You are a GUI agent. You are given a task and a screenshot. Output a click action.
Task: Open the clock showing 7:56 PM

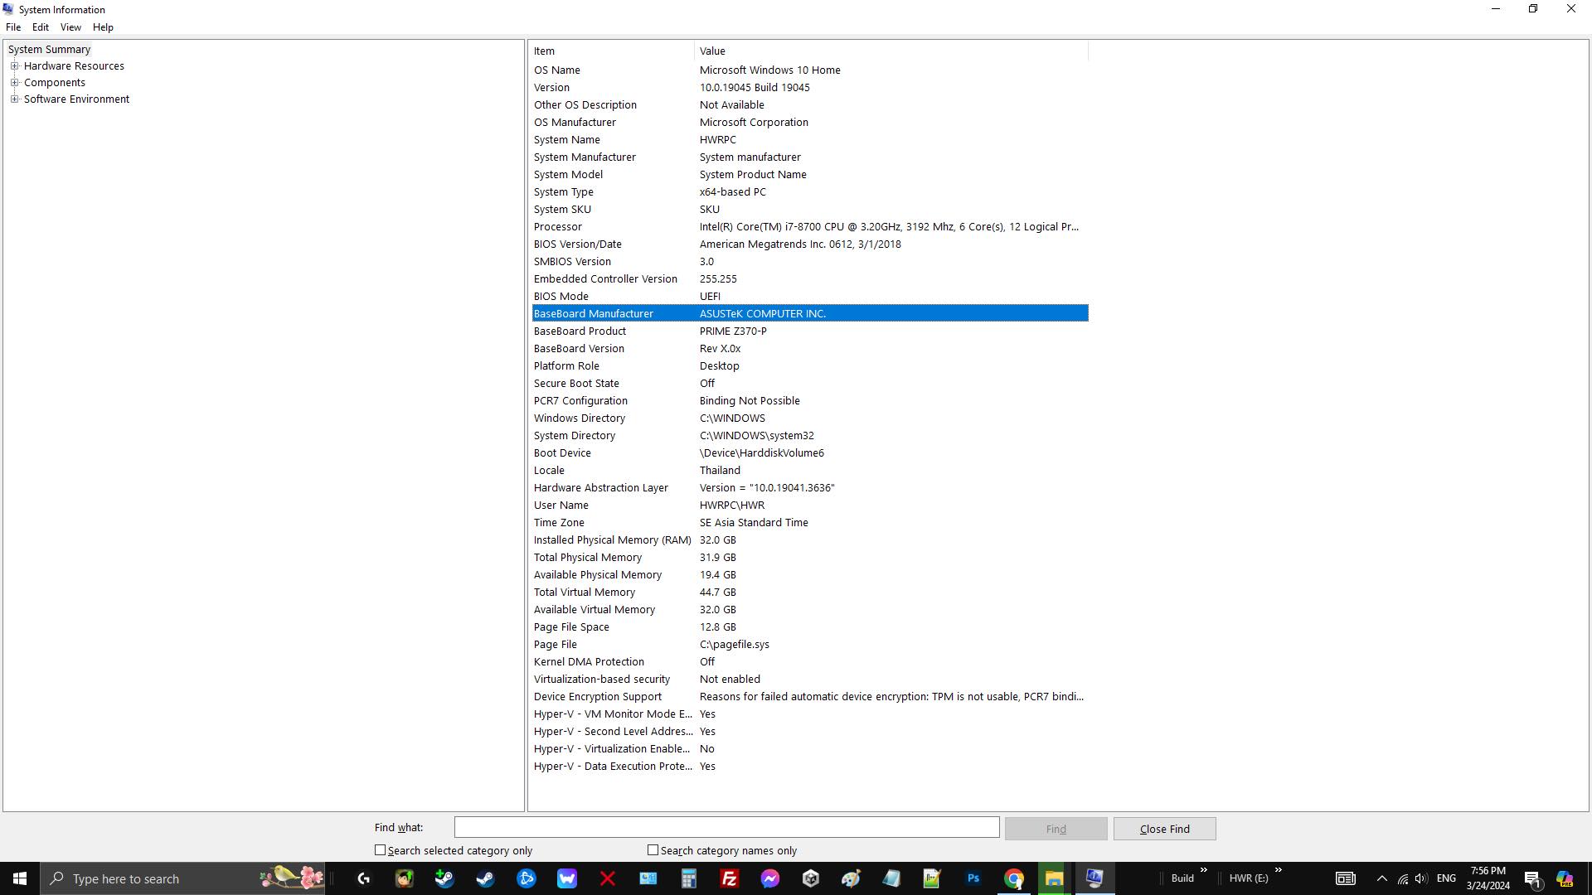pyautogui.click(x=1488, y=878)
